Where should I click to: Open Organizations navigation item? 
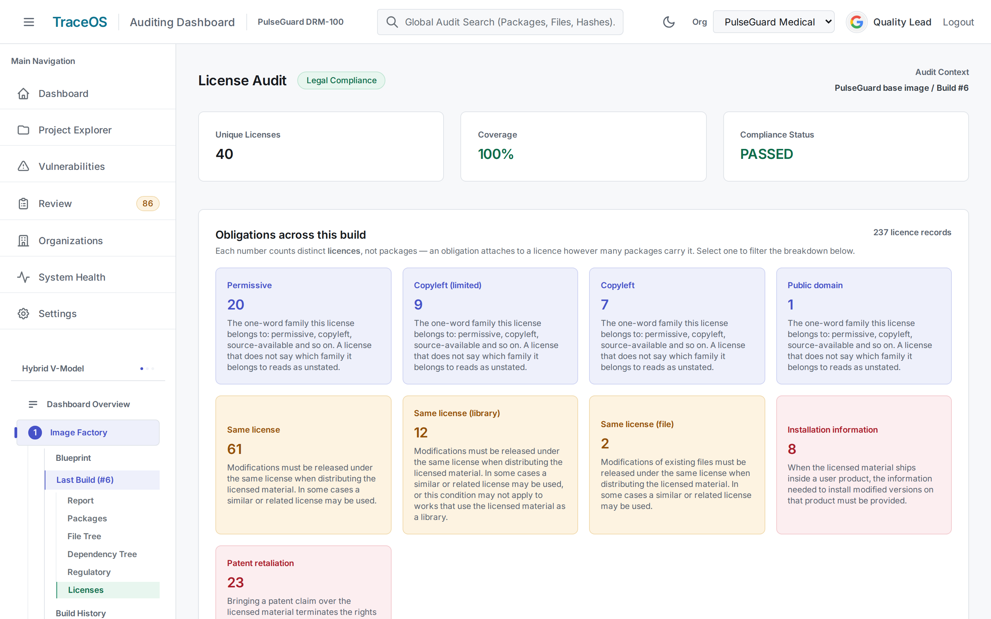pyautogui.click(x=88, y=241)
